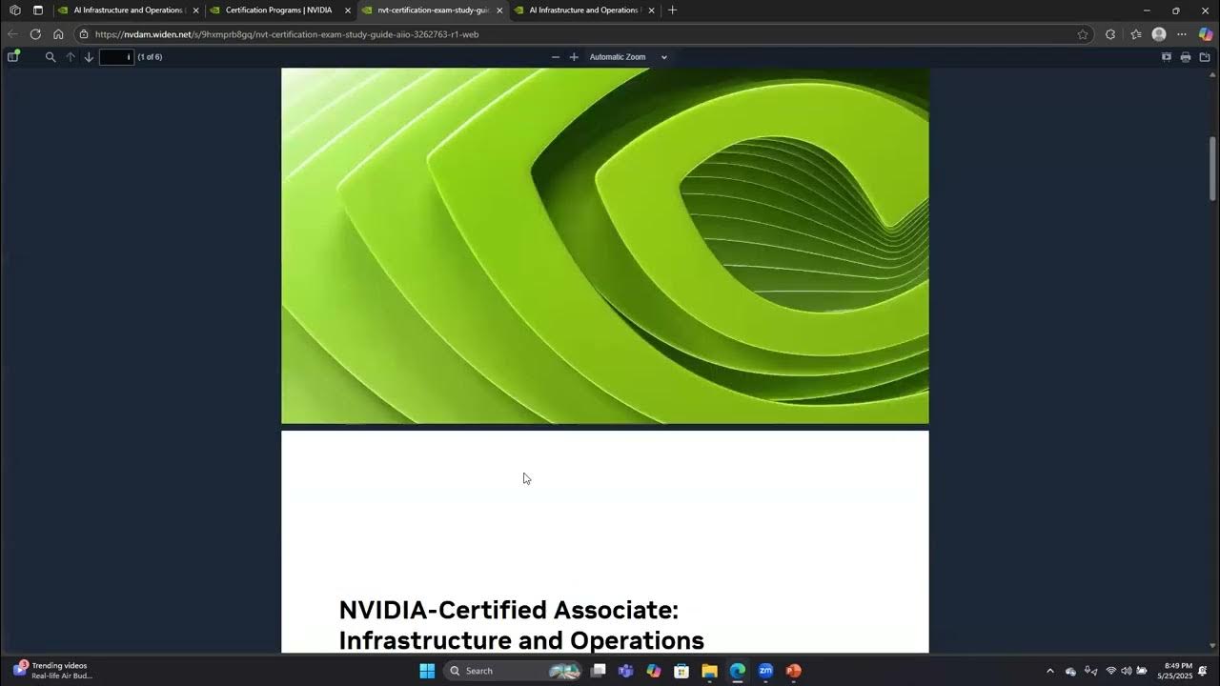Click the address bar URL

(287, 34)
